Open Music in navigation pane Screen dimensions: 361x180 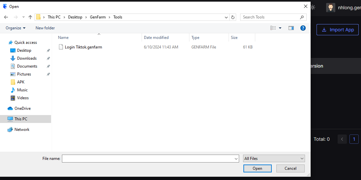(22, 90)
